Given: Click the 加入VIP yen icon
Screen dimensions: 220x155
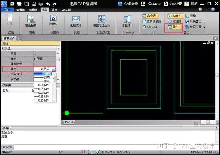Looking at the screenshot, I should pos(166,4).
